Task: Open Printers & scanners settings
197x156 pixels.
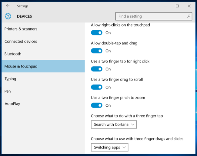Action: [x=21, y=29]
